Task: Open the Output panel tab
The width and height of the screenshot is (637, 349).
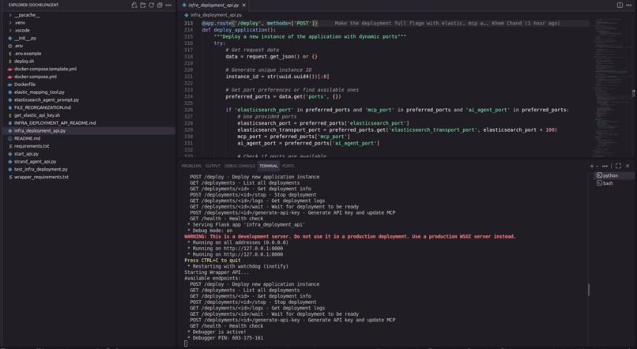Action: (x=213, y=166)
